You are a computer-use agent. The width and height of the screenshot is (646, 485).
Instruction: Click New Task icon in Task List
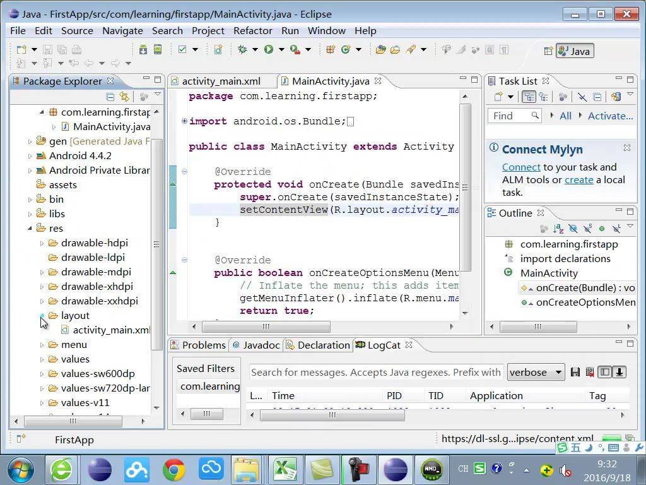498,97
